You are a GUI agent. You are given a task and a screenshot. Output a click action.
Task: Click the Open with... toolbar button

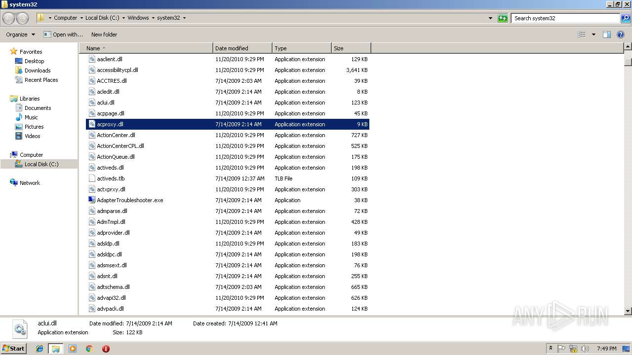(x=63, y=35)
